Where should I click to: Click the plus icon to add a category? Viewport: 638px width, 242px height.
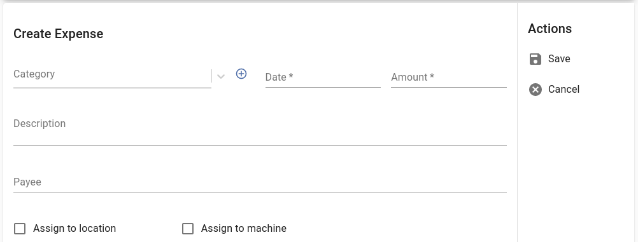coord(241,74)
